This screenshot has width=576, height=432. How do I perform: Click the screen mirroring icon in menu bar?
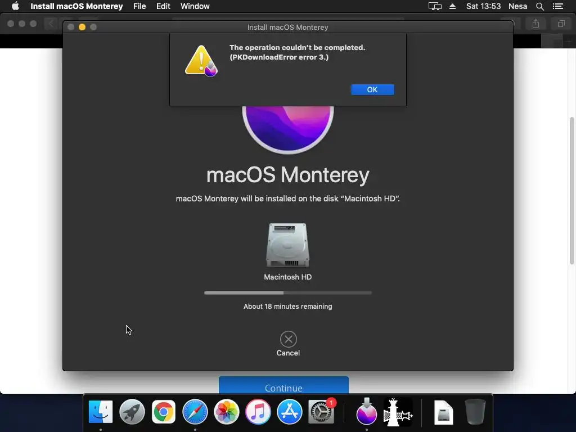coord(435,6)
